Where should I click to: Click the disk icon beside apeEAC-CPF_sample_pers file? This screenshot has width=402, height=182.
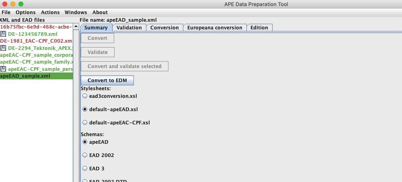(x=4, y=69)
